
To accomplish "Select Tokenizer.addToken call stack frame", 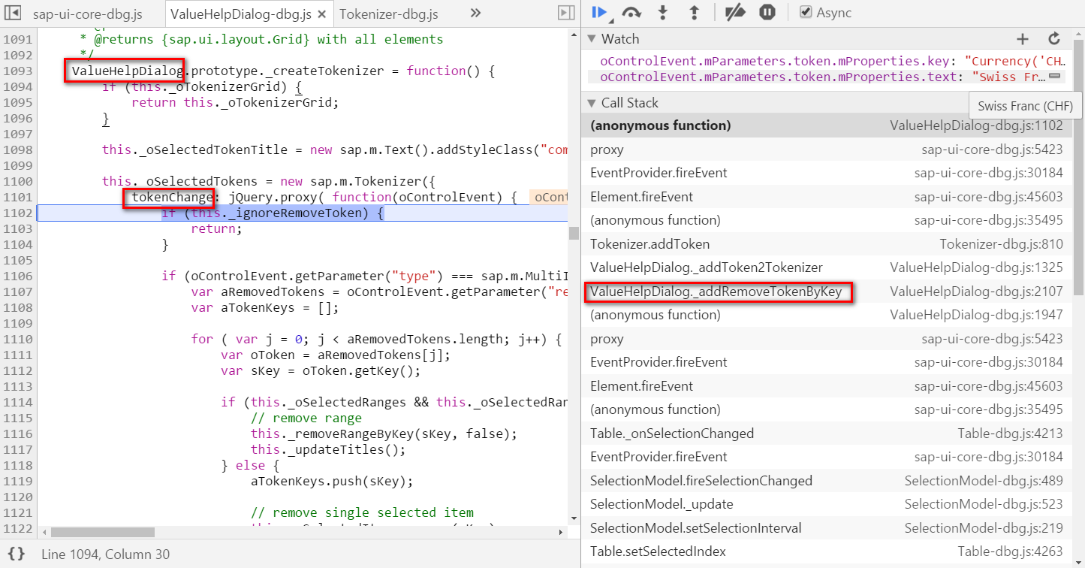I will 827,244.
